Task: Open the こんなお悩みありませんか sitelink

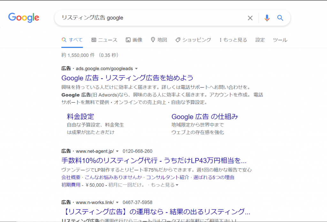Action: tap(113, 177)
